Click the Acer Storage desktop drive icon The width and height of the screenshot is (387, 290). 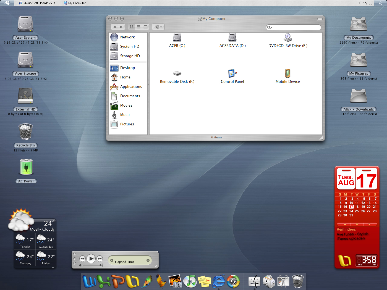pos(25,60)
